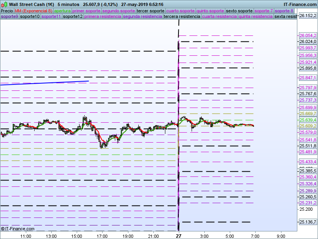
Task: Click the cuarto soporte label
Action: (x=180, y=11)
